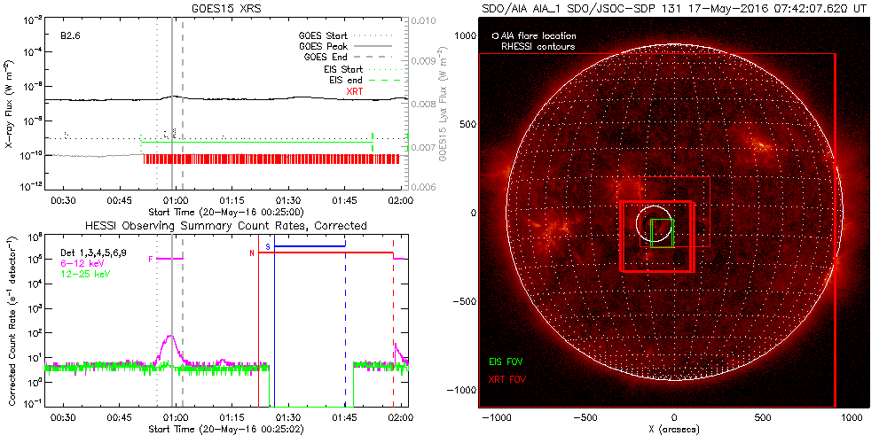Image resolution: width=887 pixels, height=443 pixels.
Task: Click the green 12-25 keV legend entry
Action: [x=80, y=274]
